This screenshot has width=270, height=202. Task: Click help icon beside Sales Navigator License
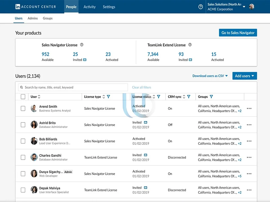[x=82, y=45]
